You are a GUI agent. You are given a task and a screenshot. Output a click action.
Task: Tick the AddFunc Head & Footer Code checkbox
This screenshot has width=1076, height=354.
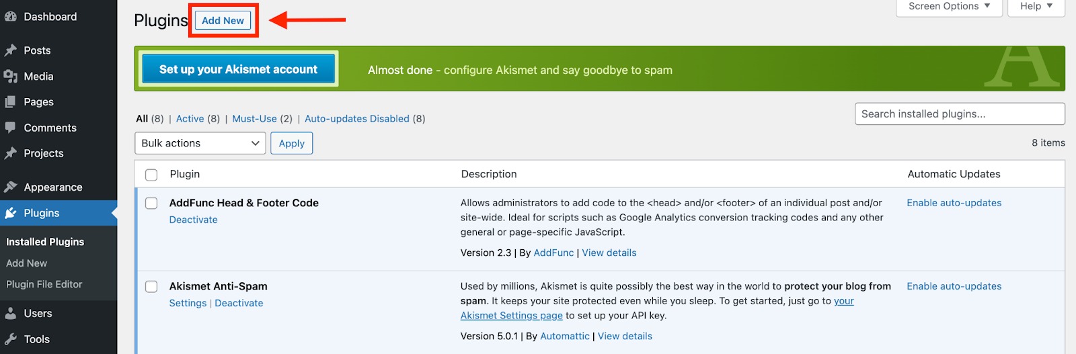(151, 204)
